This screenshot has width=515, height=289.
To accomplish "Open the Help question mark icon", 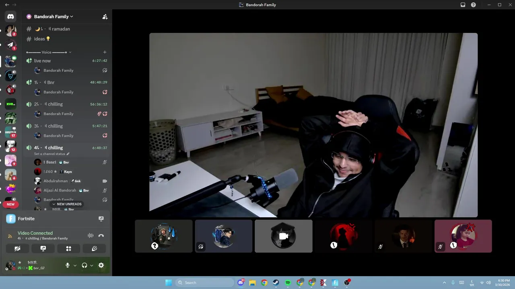I will click(473, 5).
